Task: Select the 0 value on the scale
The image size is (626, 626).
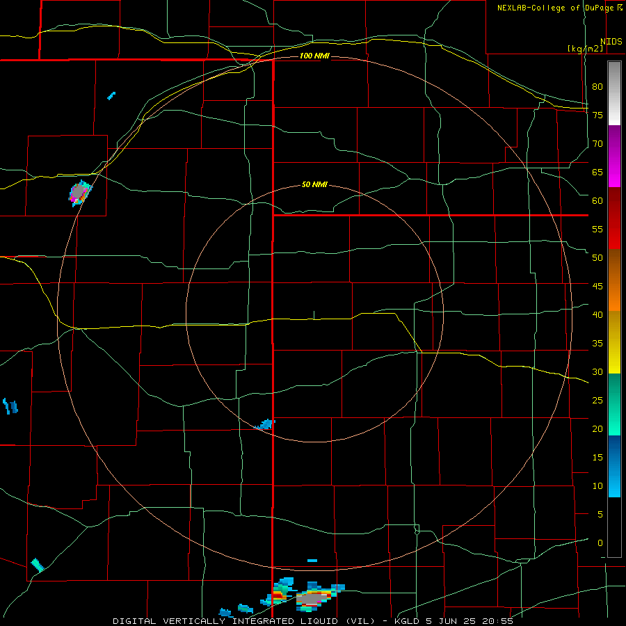Action: tap(600, 543)
